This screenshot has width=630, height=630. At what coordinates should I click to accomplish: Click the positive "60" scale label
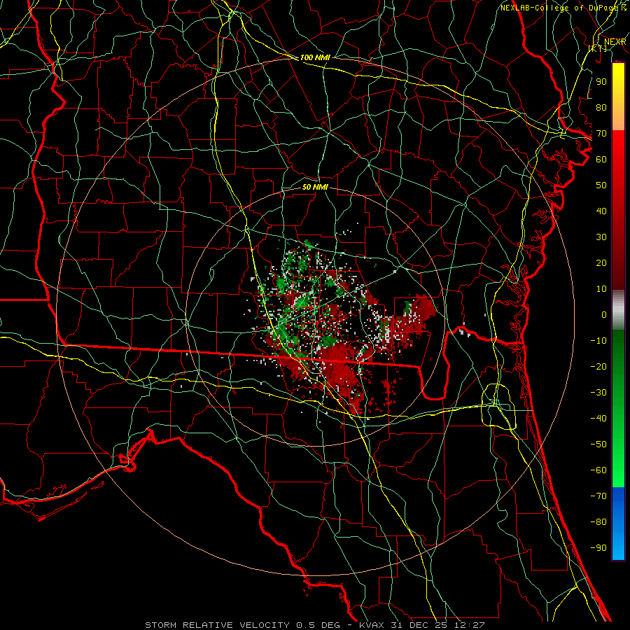601,159
